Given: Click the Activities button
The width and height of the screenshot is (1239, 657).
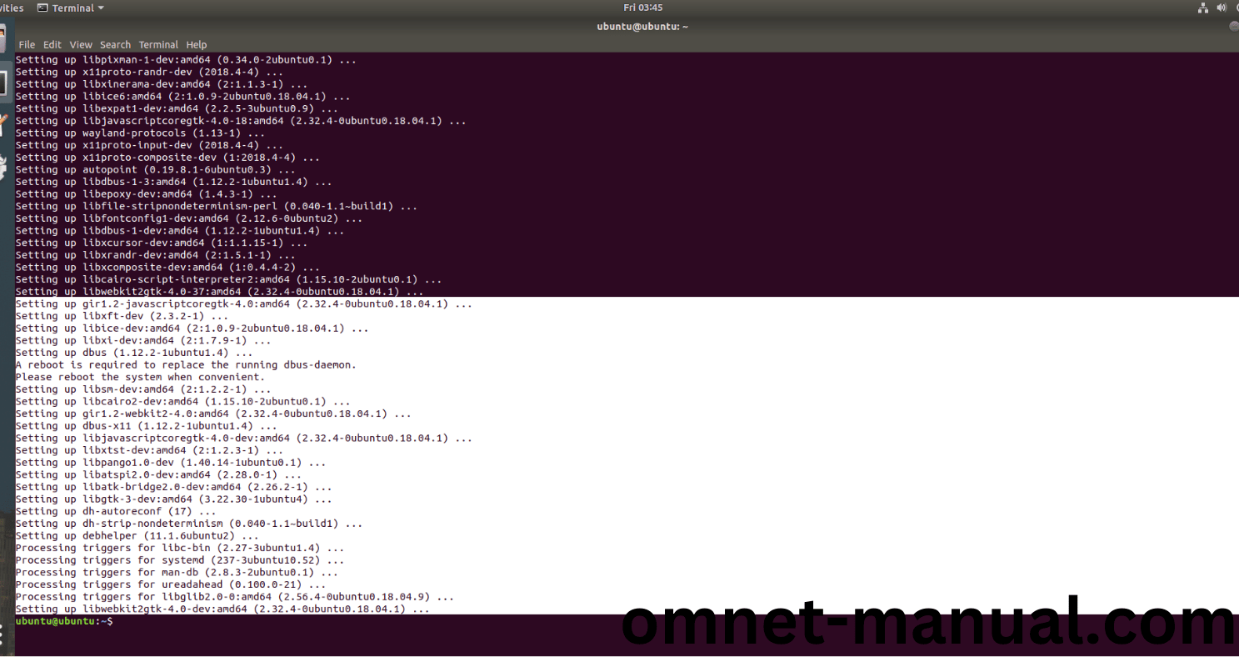Looking at the screenshot, I should coord(12,8).
